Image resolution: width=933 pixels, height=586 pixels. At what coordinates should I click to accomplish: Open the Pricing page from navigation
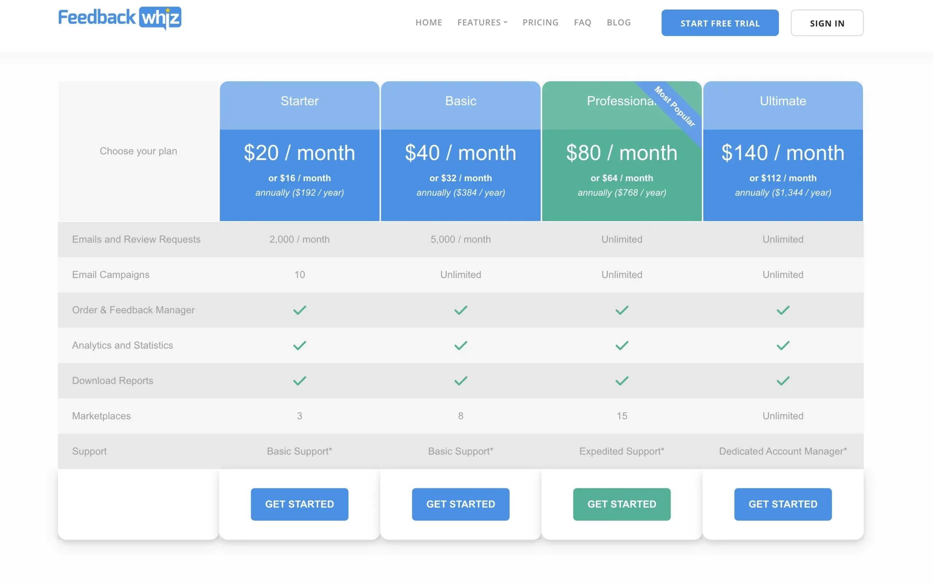click(540, 22)
